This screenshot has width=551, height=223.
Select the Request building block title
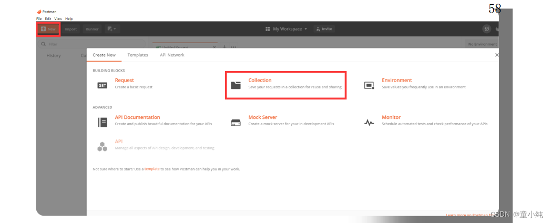[x=125, y=80]
